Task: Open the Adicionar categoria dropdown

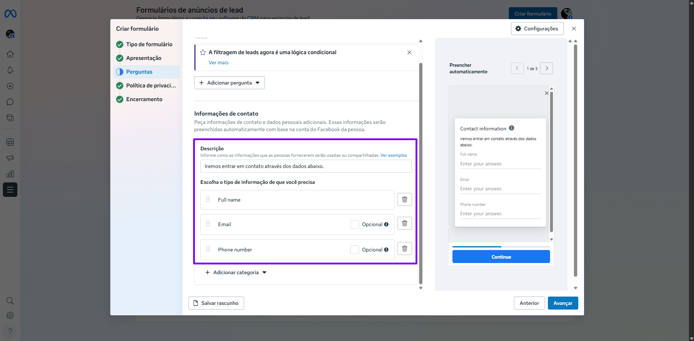Action: point(236,272)
